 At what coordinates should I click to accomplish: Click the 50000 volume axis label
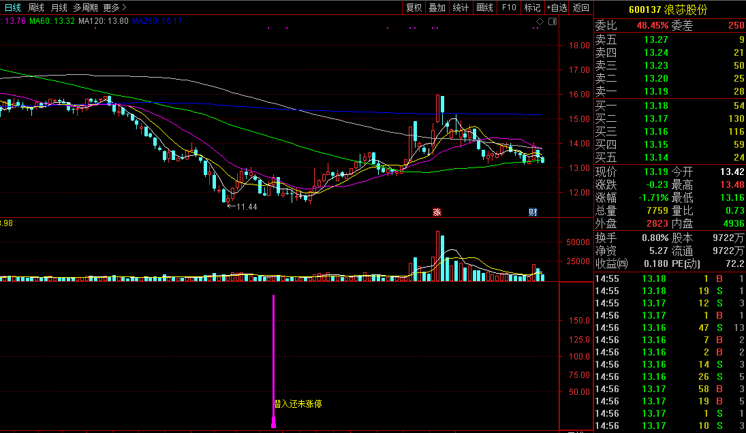578,242
